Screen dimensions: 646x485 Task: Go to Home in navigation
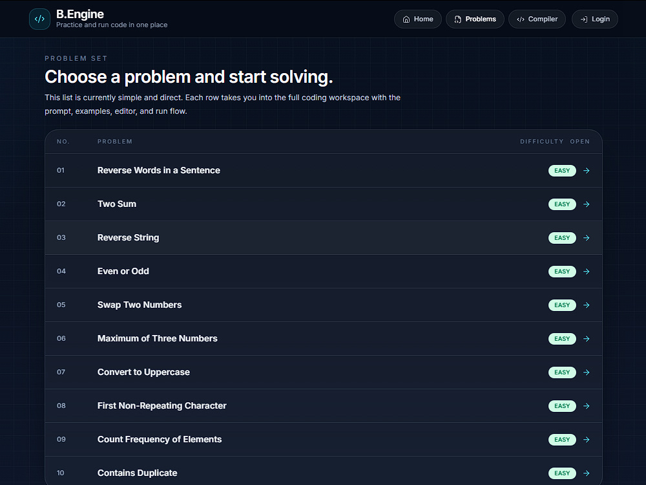[x=418, y=19]
